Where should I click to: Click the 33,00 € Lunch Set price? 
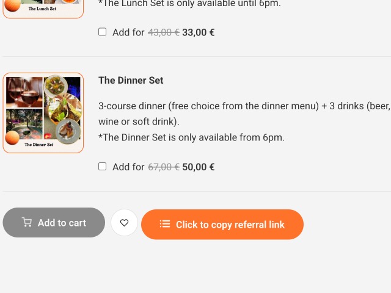click(198, 32)
